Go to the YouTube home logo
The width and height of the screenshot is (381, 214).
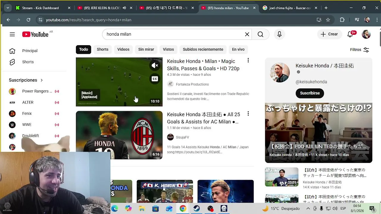click(x=35, y=34)
